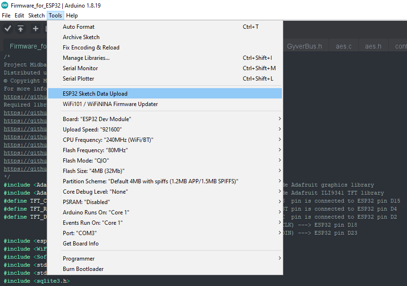407x286 pixels.
Task: Open the Edit menu
Action: click(19, 16)
